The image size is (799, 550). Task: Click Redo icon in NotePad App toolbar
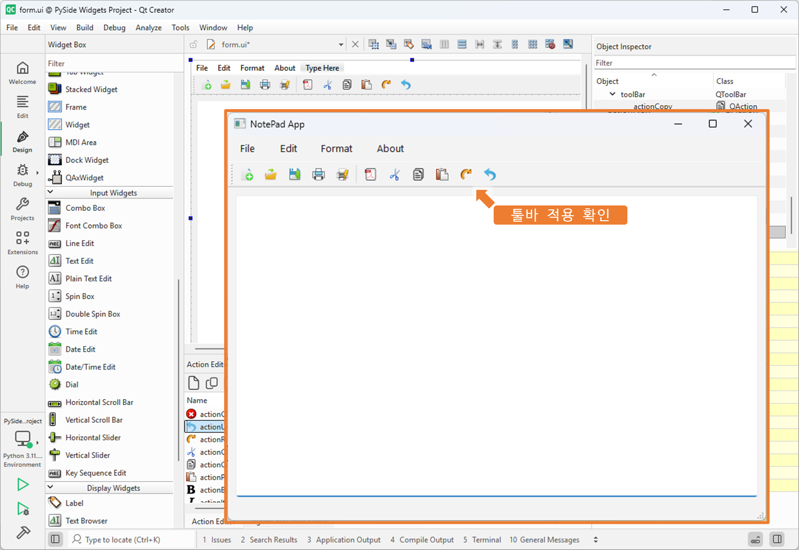coord(466,174)
